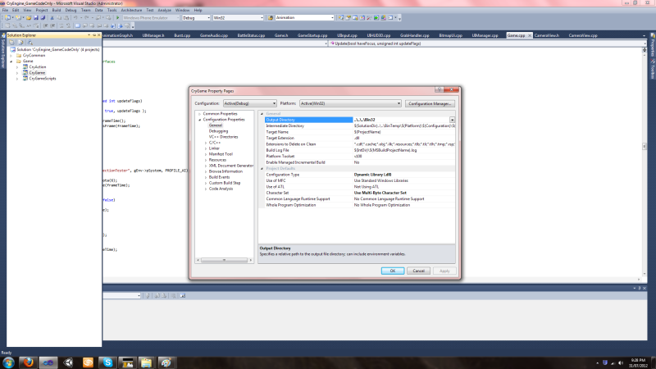Click OK in CryGame Property Pages
Image resolution: width=656 pixels, height=369 pixels.
tap(393, 271)
